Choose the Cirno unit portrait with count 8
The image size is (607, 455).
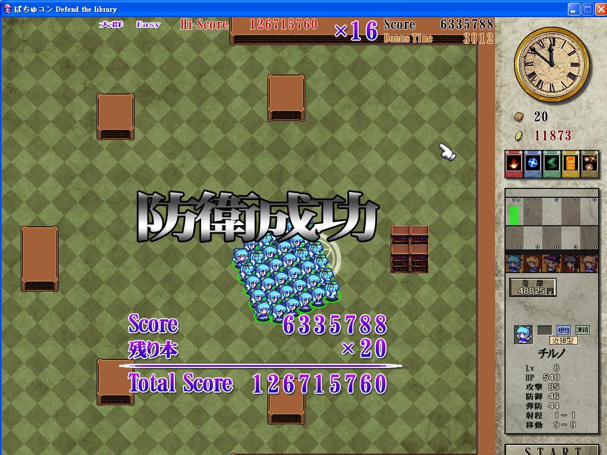(515, 264)
